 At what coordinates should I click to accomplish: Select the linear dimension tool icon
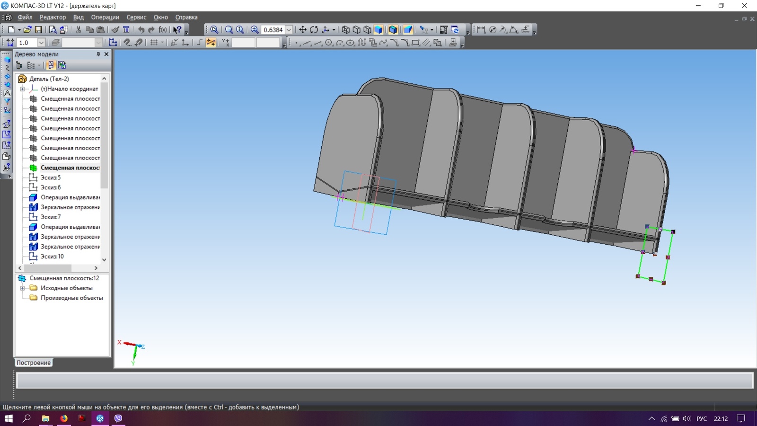tap(481, 29)
